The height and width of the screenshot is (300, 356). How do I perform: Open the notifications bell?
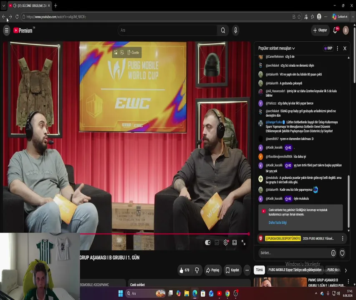[x=335, y=30]
